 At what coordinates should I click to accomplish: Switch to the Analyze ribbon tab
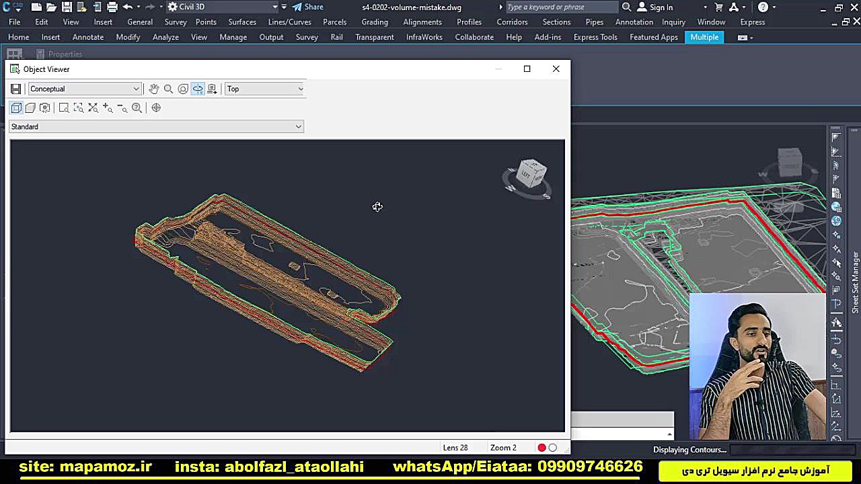click(165, 37)
